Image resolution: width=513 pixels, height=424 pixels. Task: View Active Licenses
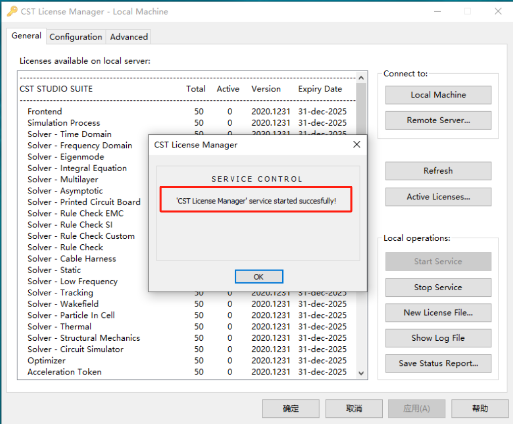[x=438, y=197]
